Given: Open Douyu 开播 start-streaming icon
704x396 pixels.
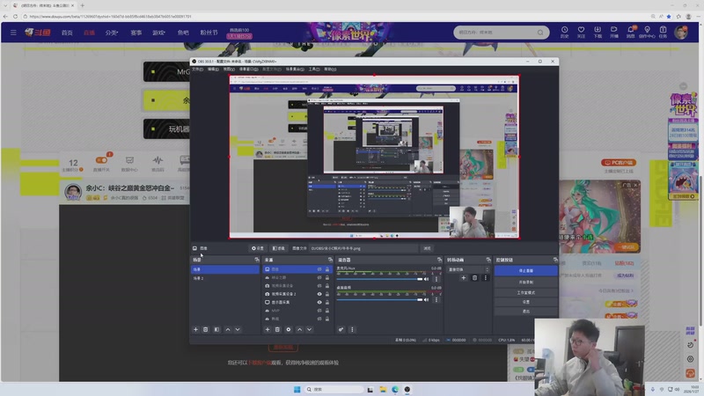Looking at the screenshot, I should [613, 32].
